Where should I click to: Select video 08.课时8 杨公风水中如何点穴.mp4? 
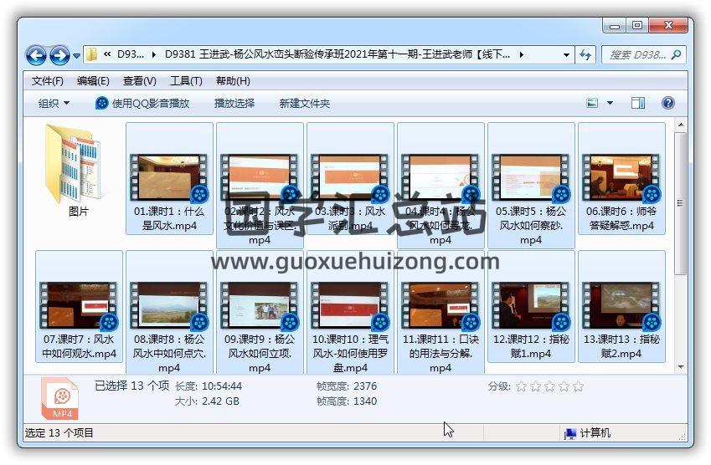tap(169, 313)
